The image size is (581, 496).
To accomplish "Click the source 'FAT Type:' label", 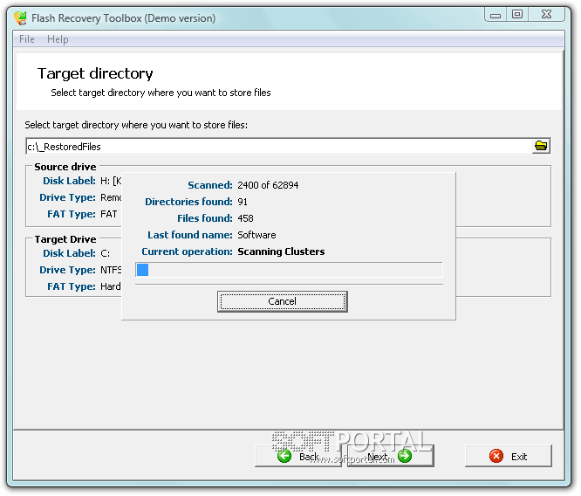I will [x=72, y=214].
